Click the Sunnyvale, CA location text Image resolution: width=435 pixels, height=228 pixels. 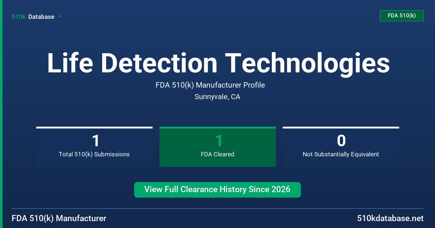point(217,97)
